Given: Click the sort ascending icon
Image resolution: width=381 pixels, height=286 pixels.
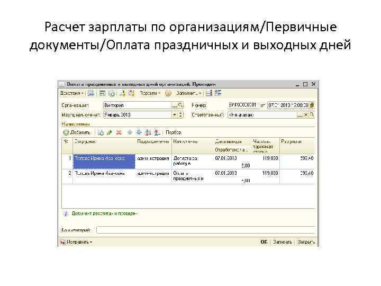Looking at the screenshot, I should [148, 132].
